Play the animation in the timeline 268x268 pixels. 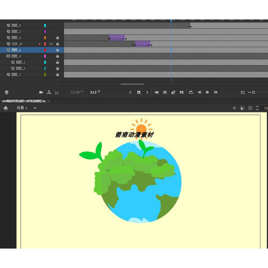[x=207, y=92]
